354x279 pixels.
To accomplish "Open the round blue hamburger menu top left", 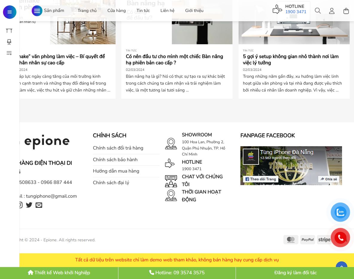I will (10, 12).
